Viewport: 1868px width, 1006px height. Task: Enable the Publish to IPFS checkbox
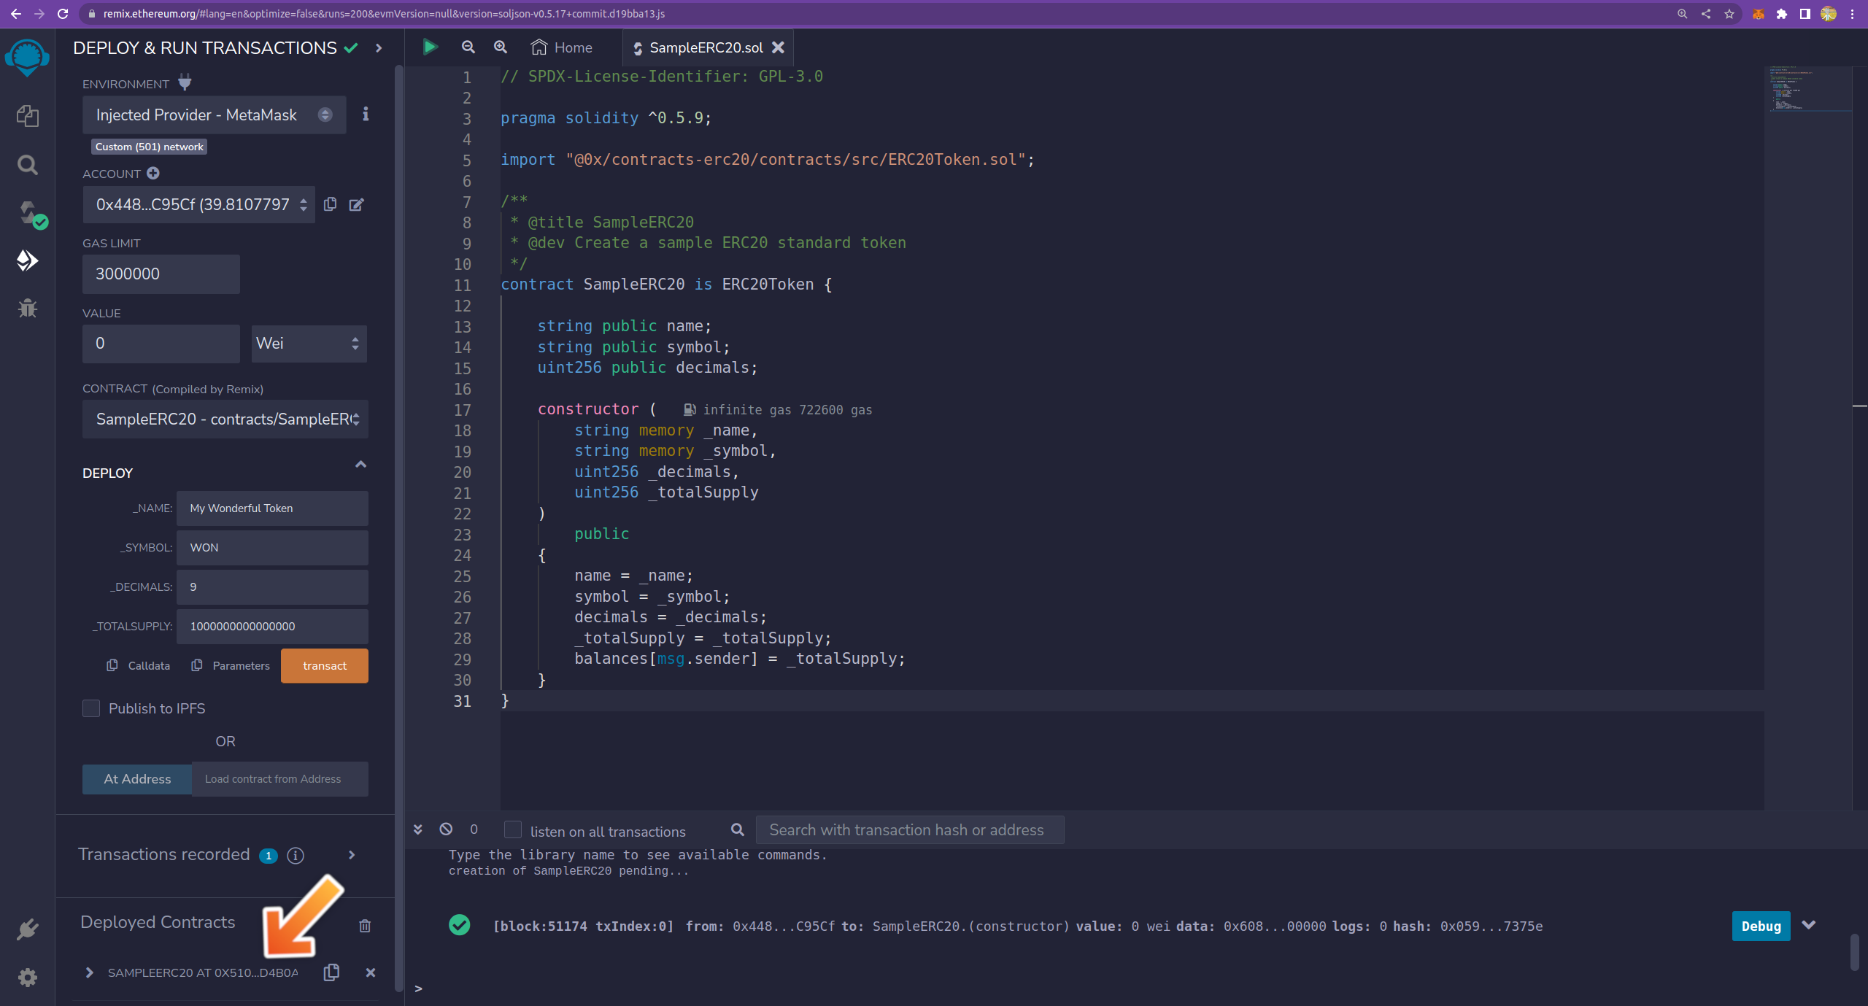(91, 708)
